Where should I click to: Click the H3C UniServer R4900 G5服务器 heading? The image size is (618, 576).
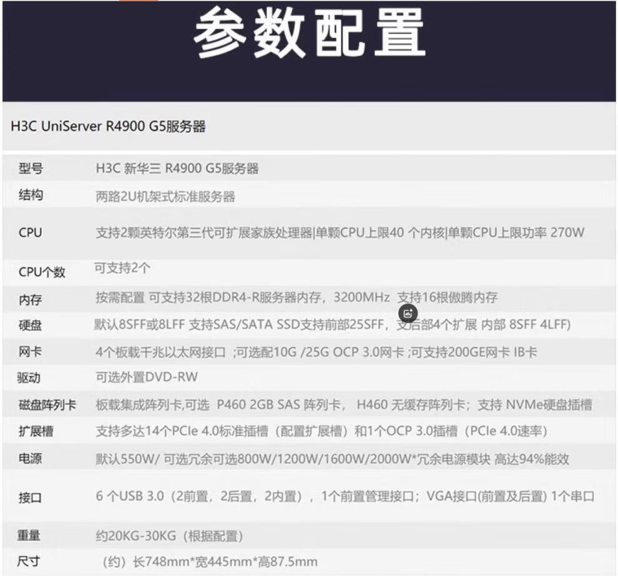[x=109, y=127]
